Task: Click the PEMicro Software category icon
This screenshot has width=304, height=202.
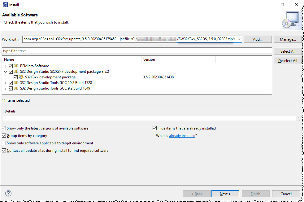Action: pos(16,66)
